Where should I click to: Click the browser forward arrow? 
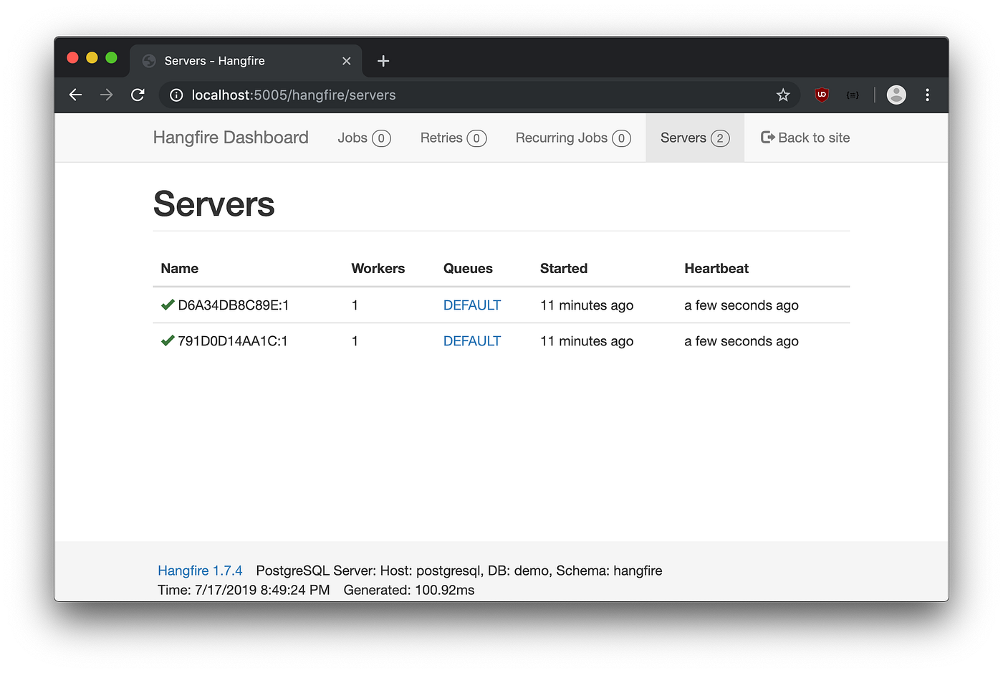pyautogui.click(x=107, y=95)
